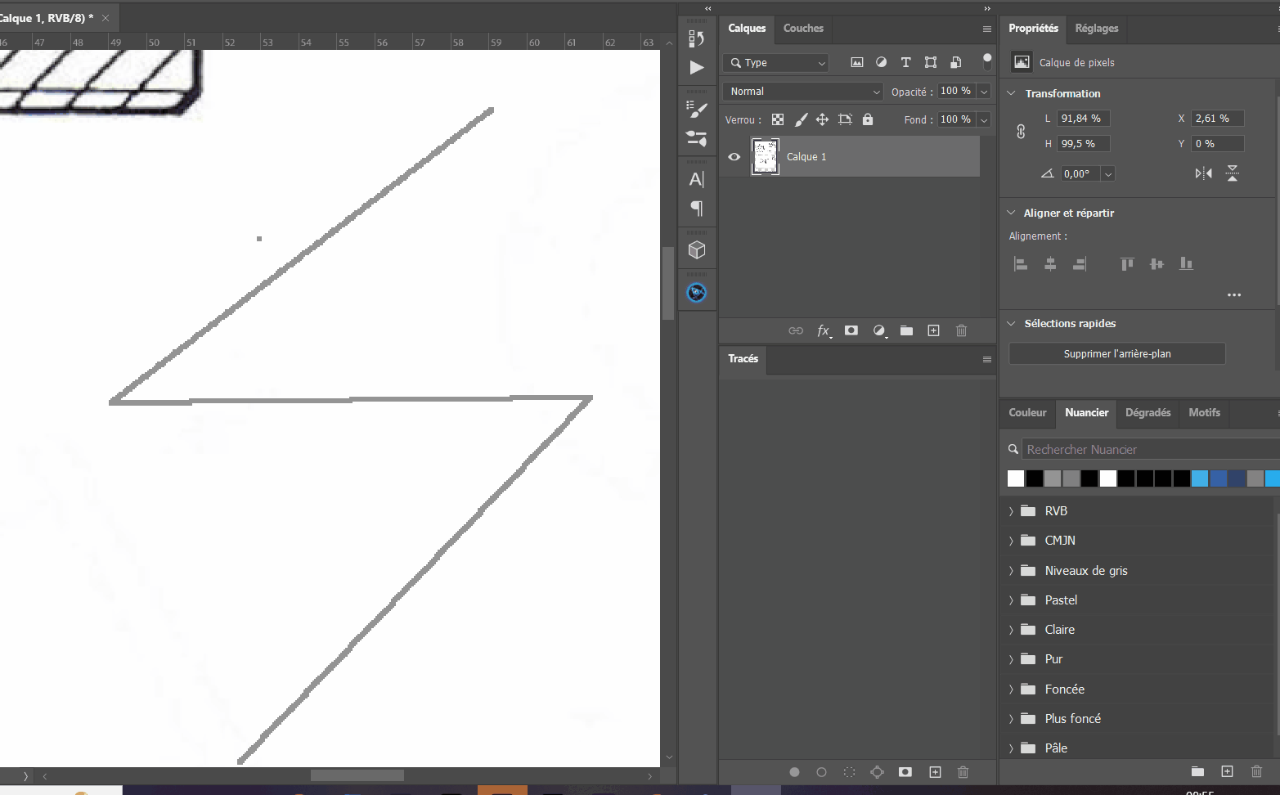Open the Character panel icon
The height and width of the screenshot is (795, 1280).
point(697,179)
